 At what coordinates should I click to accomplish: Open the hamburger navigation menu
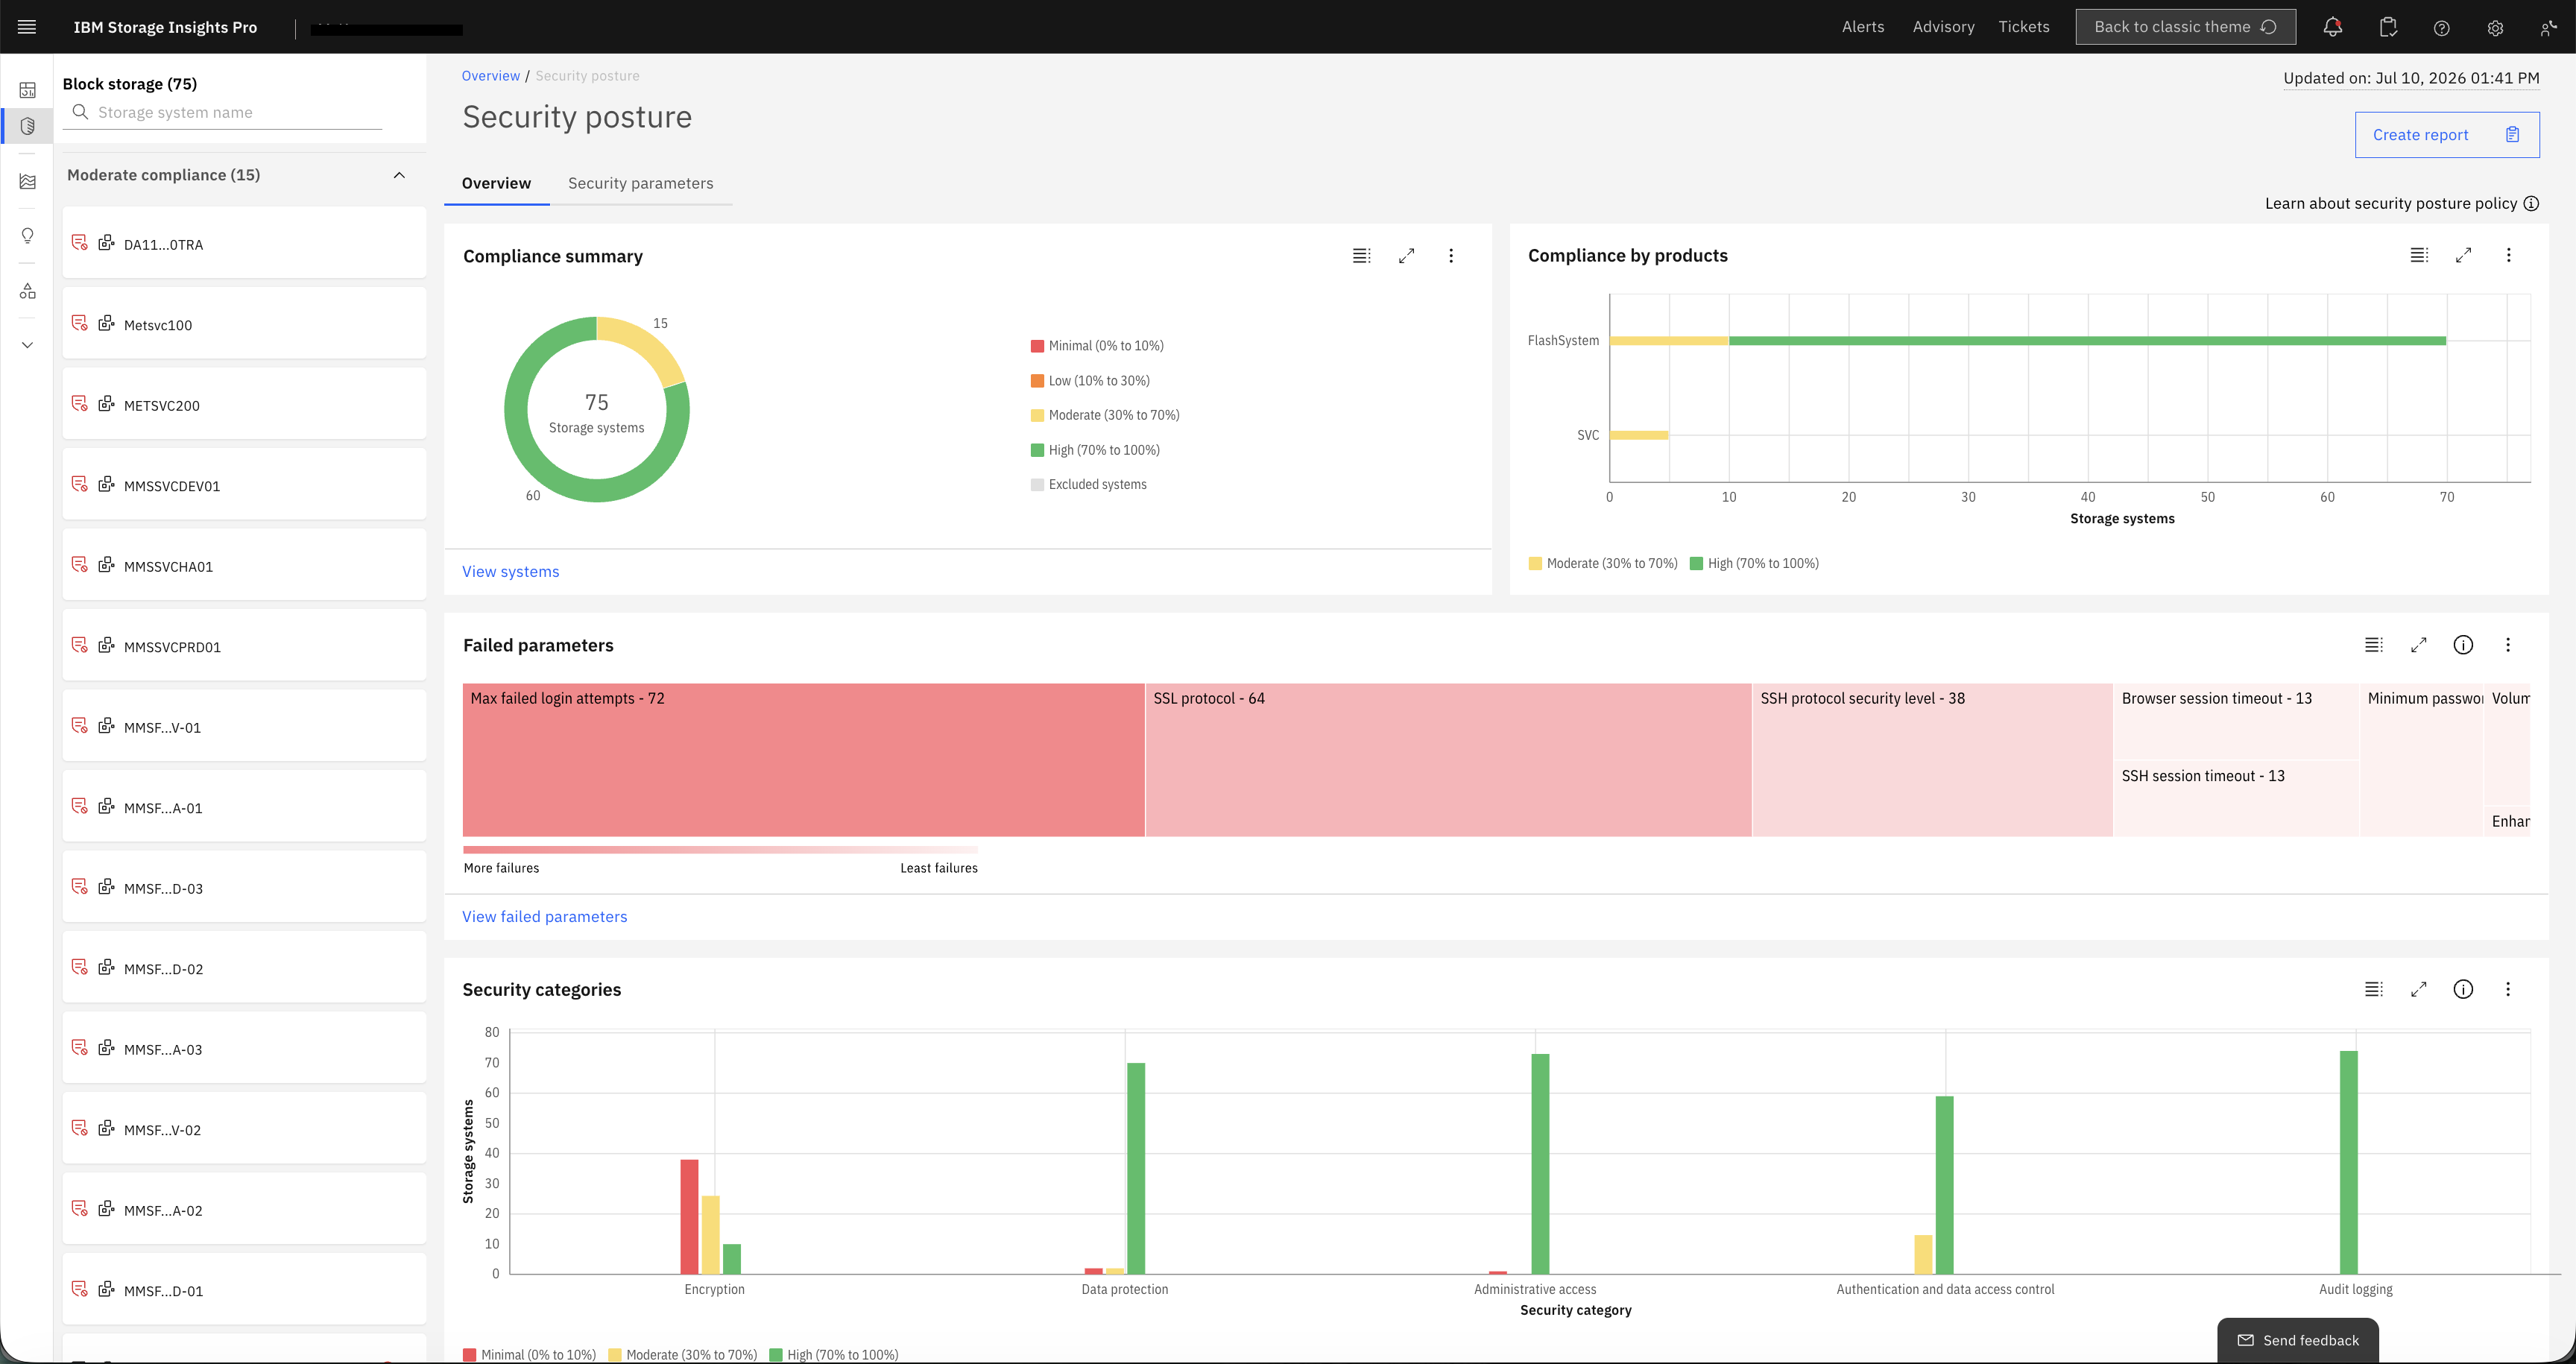click(x=27, y=27)
